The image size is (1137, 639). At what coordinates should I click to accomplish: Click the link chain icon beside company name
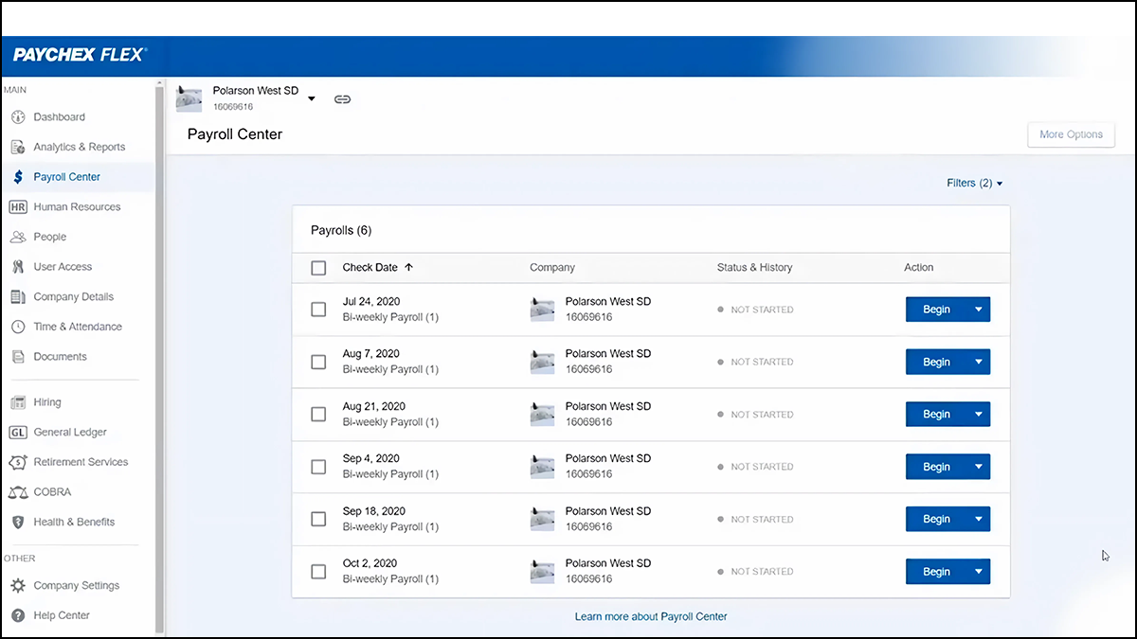(343, 98)
